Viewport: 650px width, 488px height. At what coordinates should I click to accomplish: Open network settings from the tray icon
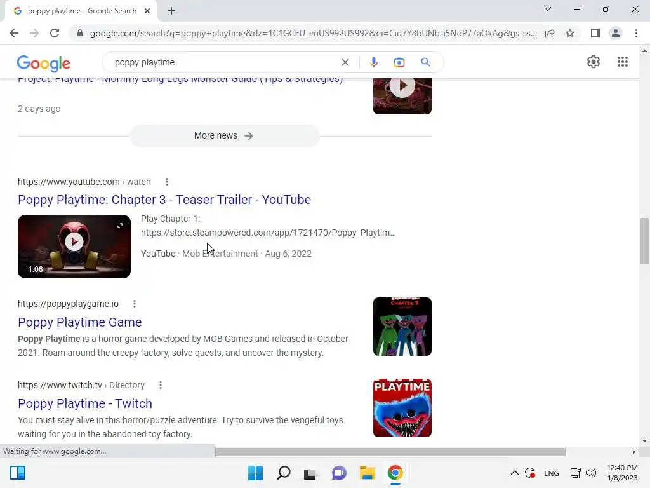(575, 473)
